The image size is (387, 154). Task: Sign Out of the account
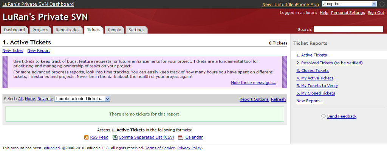pos(376,13)
